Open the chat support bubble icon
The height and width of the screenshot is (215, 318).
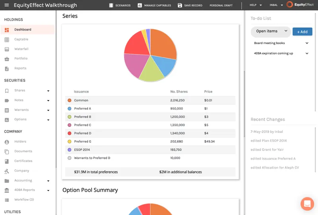coord(307,203)
